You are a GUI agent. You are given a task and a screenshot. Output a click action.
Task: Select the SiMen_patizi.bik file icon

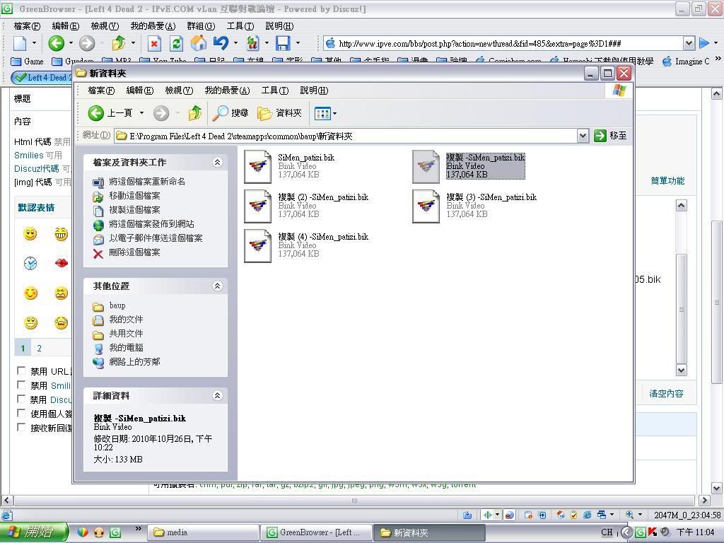257,166
